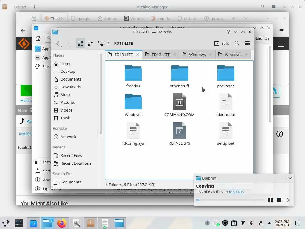Open Dolphin window help question mark
Viewport: 305px width, 229px height.
(x=228, y=32)
